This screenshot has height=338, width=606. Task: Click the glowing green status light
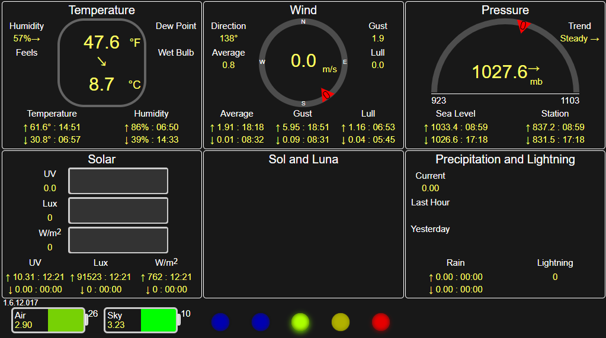point(300,321)
